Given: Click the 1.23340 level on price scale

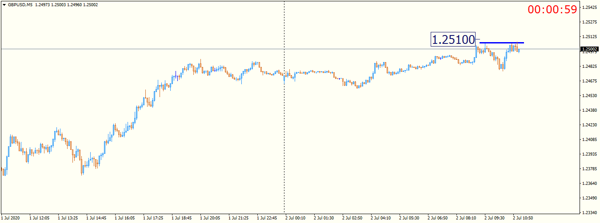Looking at the screenshot, I should click(589, 212).
